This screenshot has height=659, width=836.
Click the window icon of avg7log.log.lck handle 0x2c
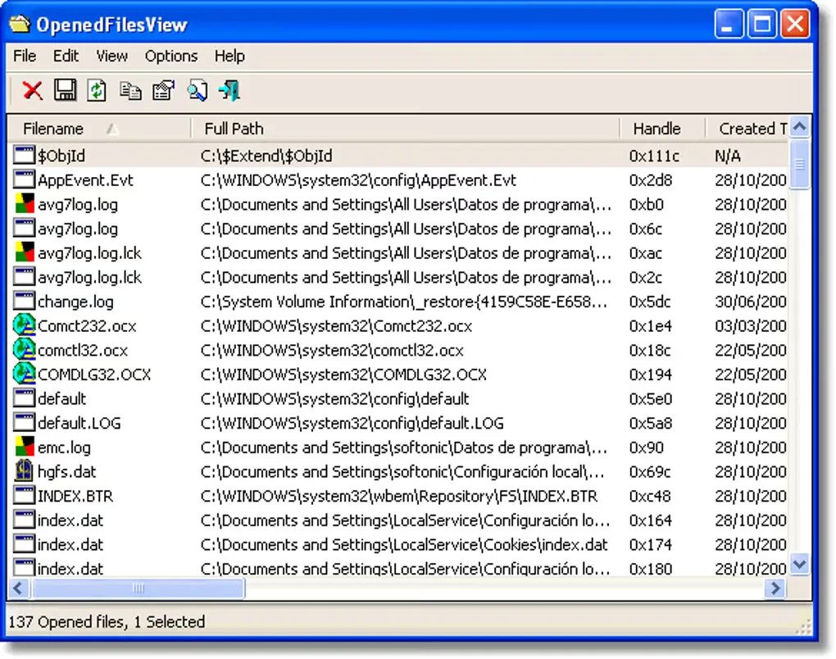(x=24, y=277)
